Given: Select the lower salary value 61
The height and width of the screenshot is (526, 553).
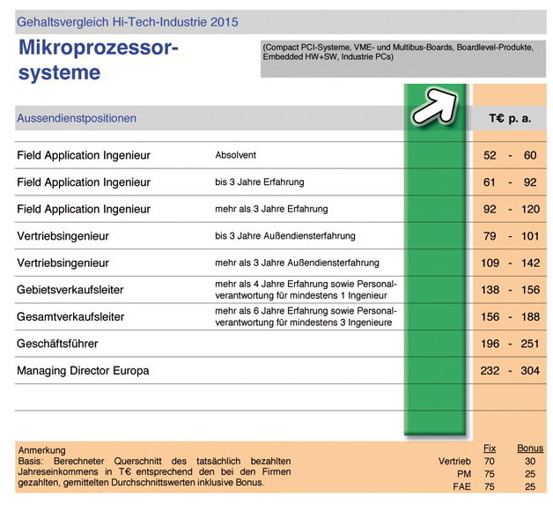Looking at the screenshot, I should tap(490, 182).
